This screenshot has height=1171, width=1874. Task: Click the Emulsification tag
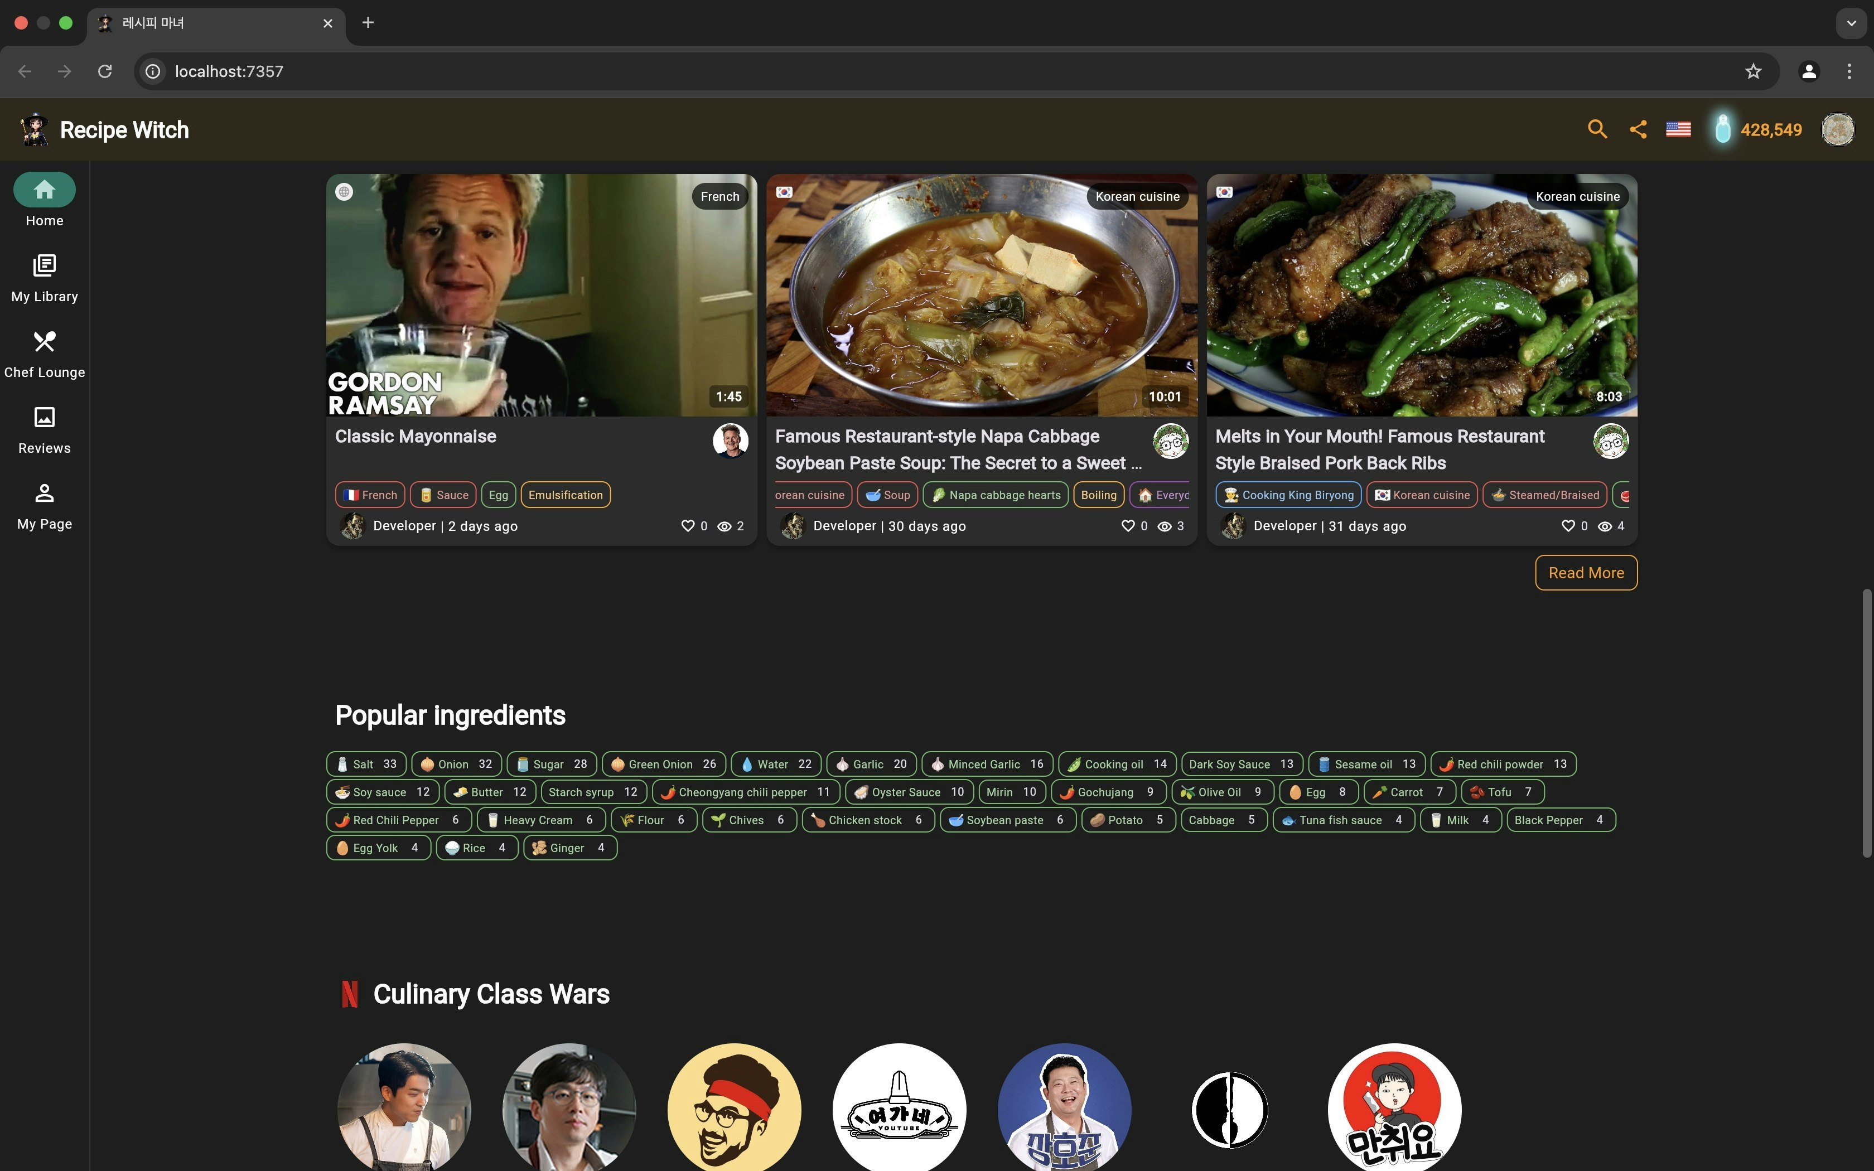tap(566, 495)
